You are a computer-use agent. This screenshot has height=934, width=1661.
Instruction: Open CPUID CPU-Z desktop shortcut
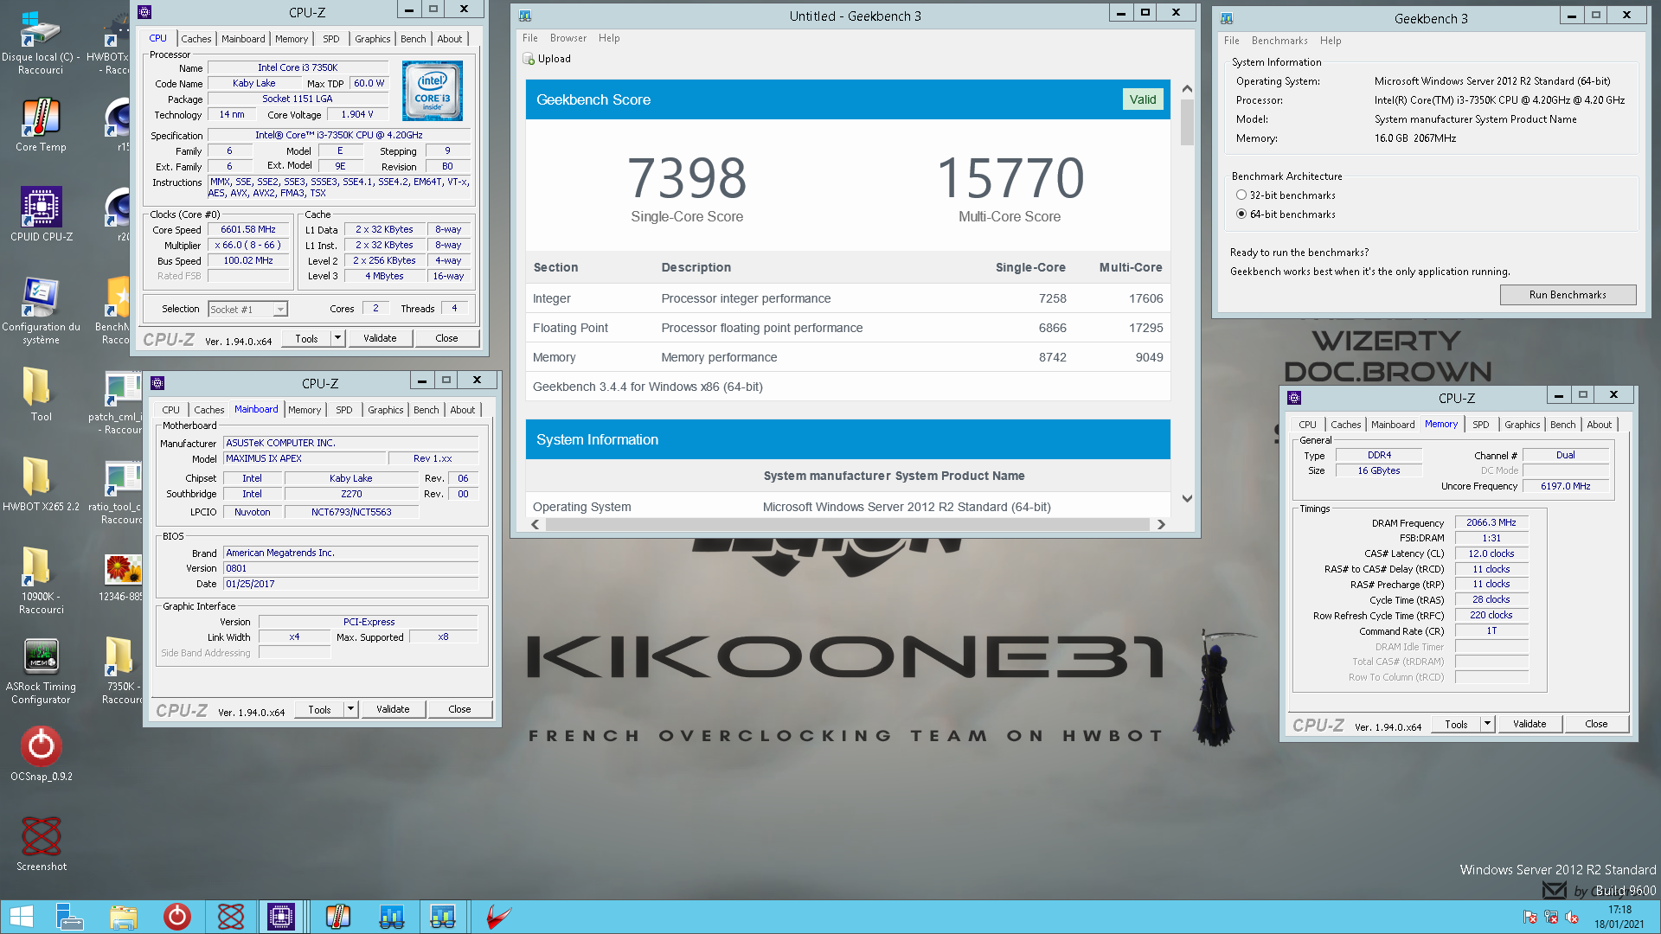(41, 214)
